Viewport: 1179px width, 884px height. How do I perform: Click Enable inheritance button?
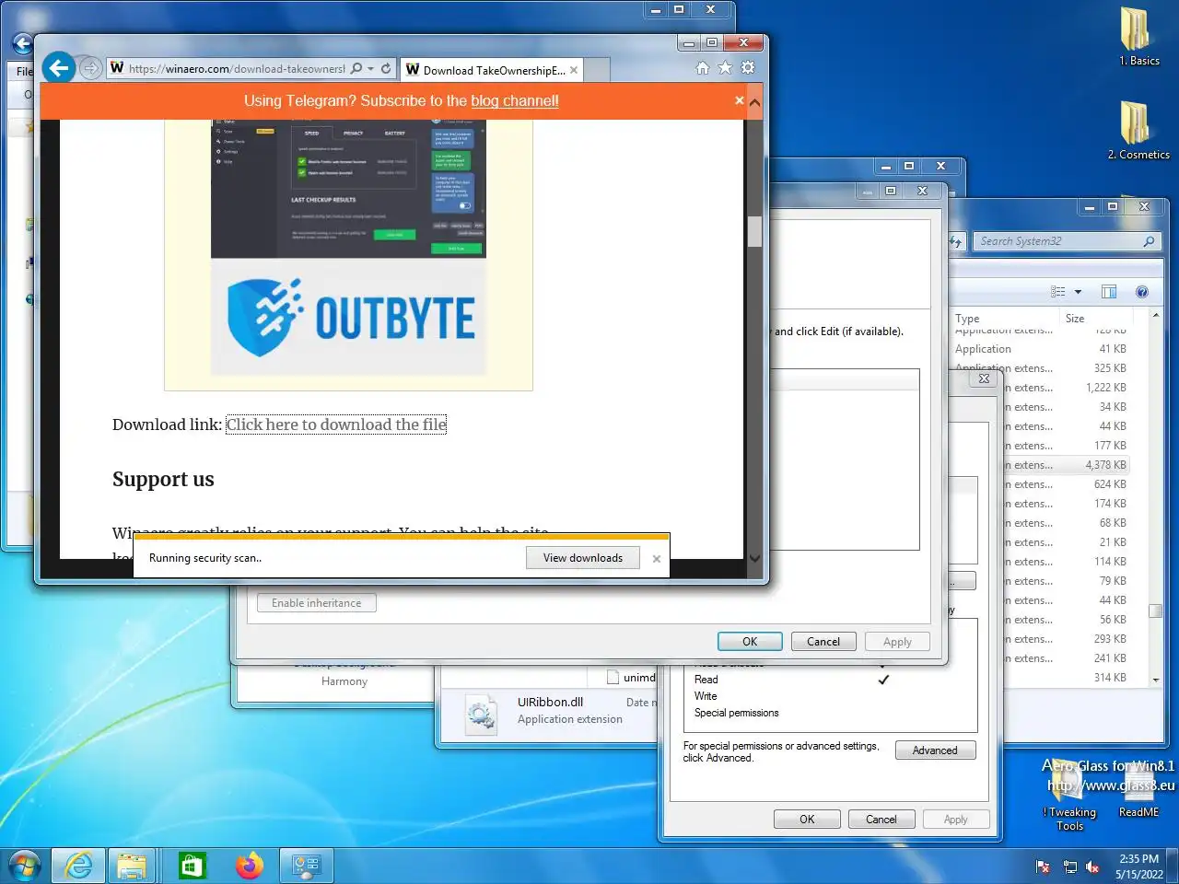tap(317, 603)
